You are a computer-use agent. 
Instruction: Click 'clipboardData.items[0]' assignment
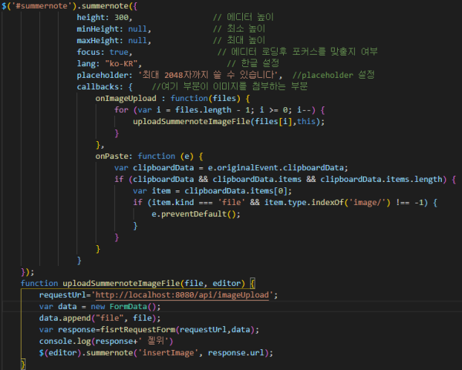pyautogui.click(x=236, y=191)
